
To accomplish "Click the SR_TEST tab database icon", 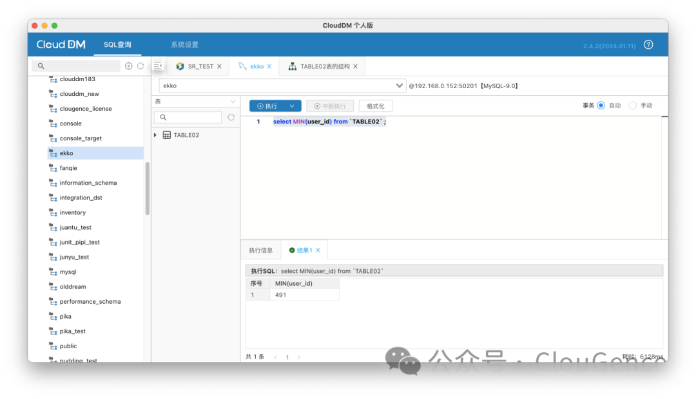I will pos(180,66).
